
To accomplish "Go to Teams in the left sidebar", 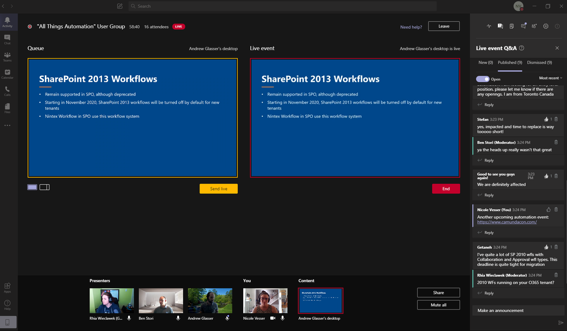I will point(8,57).
